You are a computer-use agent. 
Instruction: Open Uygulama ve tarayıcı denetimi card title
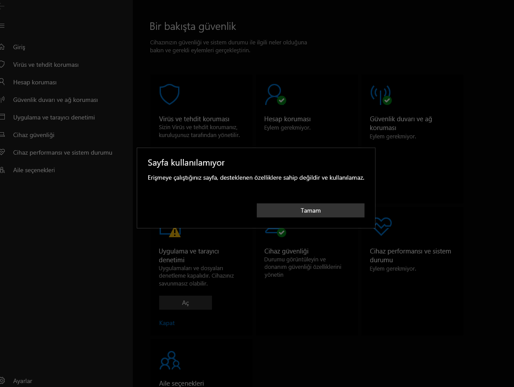tap(189, 255)
